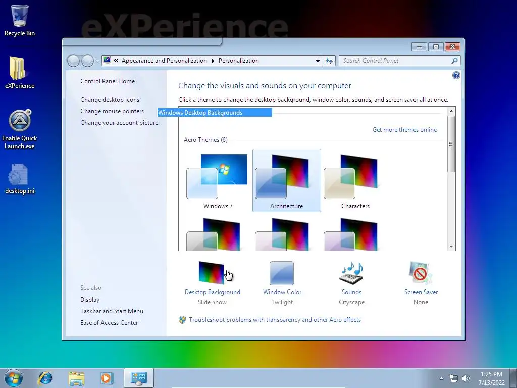Open Display from See also
Viewport: 517px width, 388px height.
click(x=90, y=300)
